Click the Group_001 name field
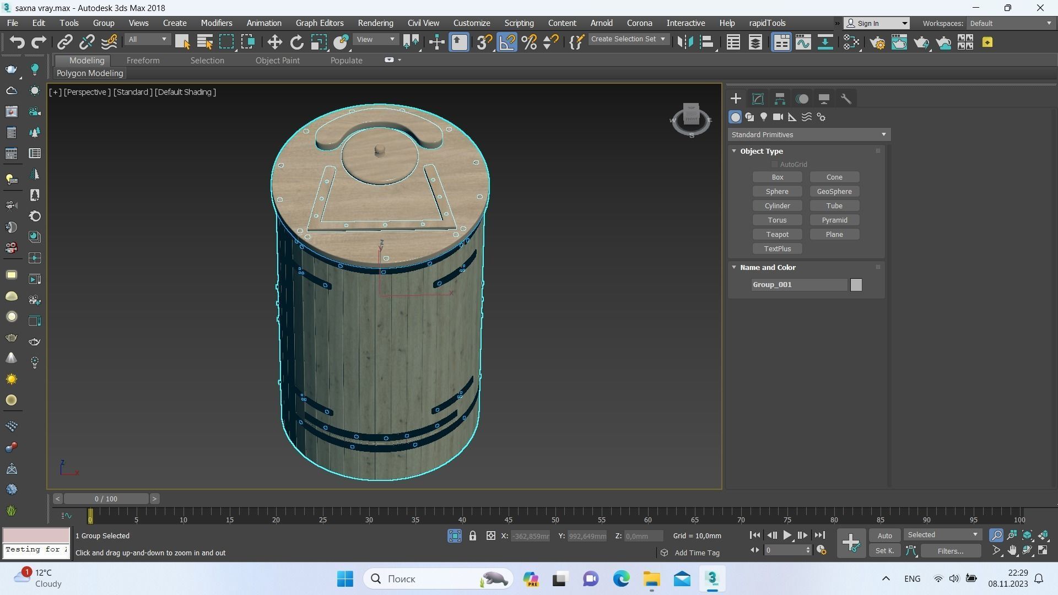1058x595 pixels. [799, 285]
